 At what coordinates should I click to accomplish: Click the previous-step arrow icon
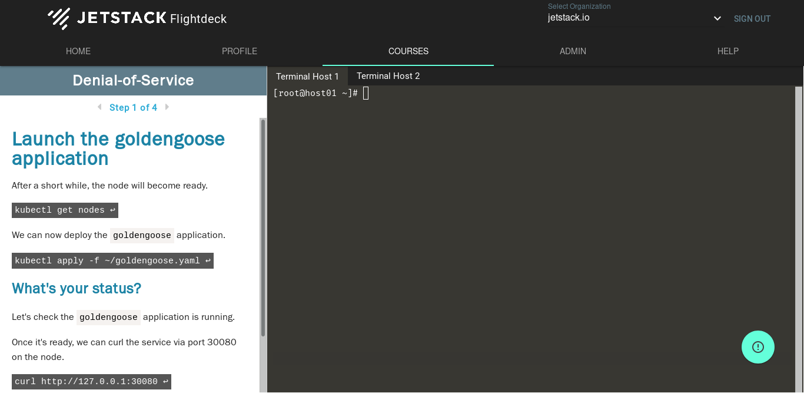[x=99, y=107]
